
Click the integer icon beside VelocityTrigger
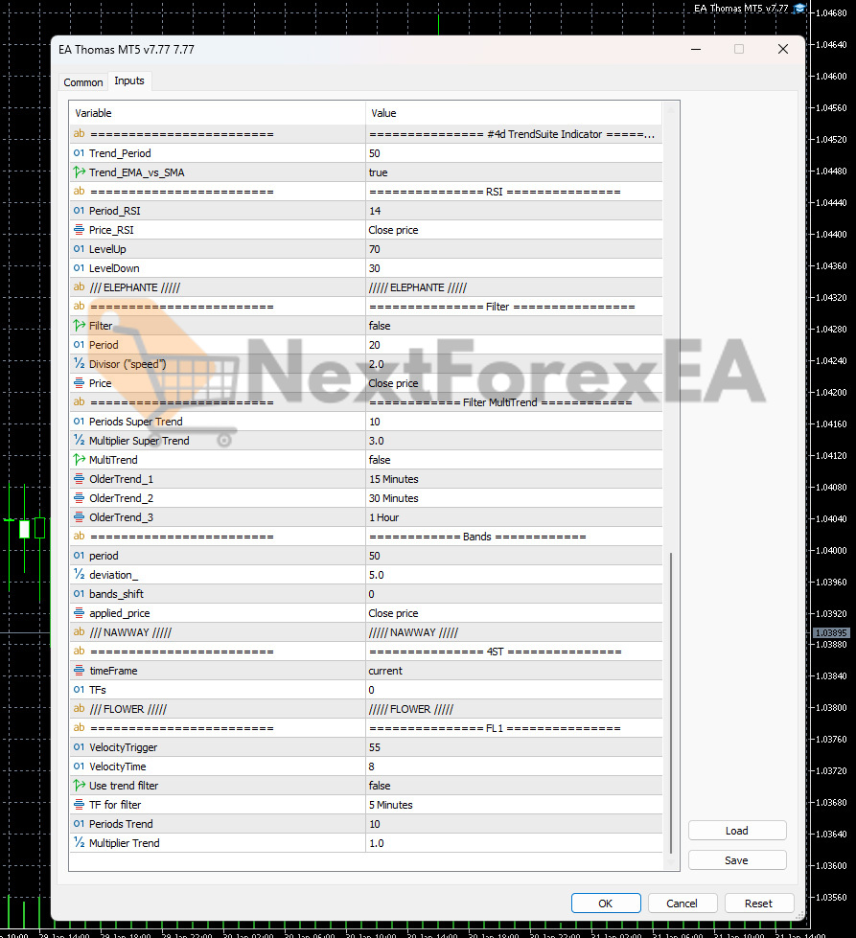pyautogui.click(x=79, y=747)
